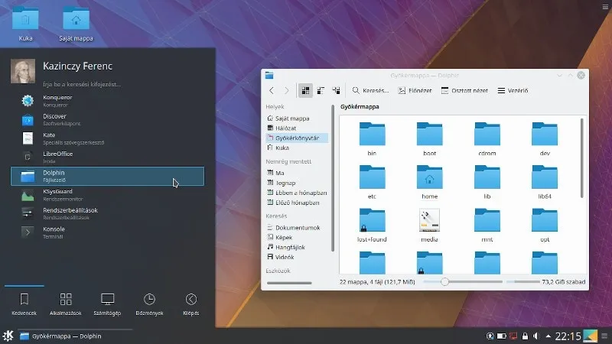
Task: Switch Dolphin to details tree view
Action: click(335, 90)
